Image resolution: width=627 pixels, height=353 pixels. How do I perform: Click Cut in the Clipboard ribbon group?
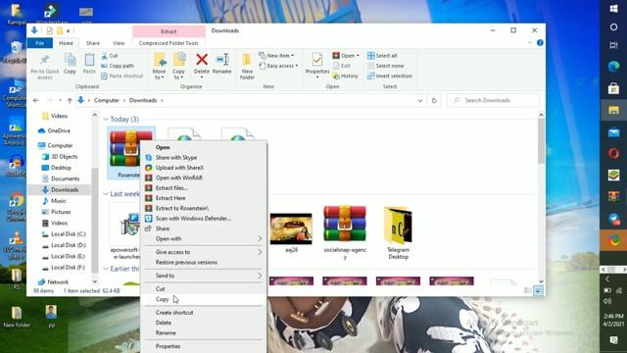110,56
